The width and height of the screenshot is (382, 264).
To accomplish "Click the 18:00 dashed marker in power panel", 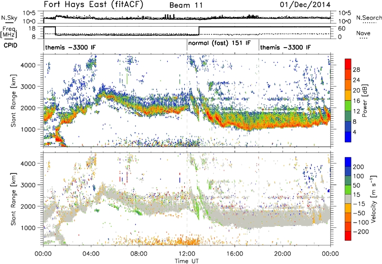I will point(259,101).
